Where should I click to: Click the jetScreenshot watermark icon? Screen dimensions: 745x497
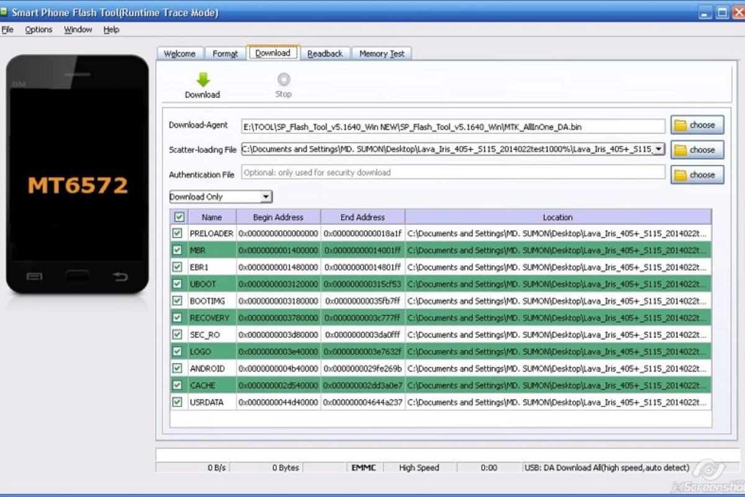[708, 468]
